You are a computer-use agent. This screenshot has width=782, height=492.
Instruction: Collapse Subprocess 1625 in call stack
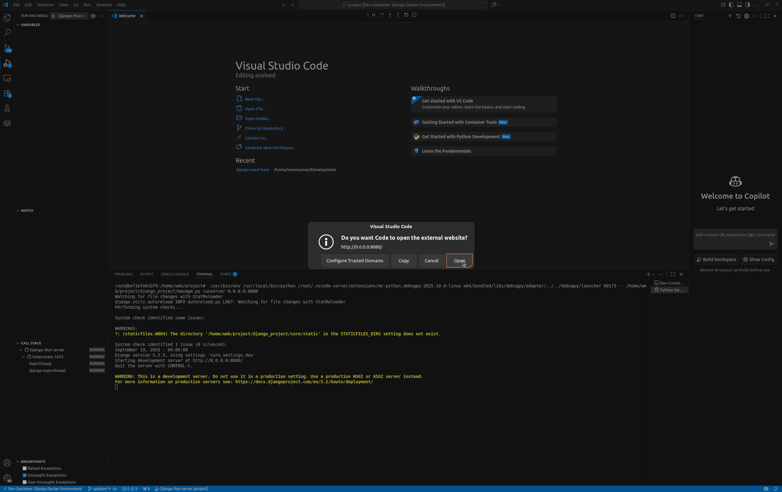tap(23, 357)
